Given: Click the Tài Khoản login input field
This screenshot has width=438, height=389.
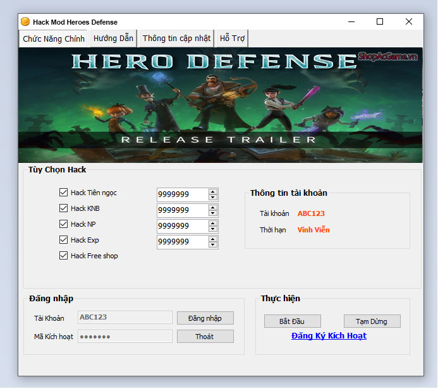Looking at the screenshot, I should [x=125, y=318].
